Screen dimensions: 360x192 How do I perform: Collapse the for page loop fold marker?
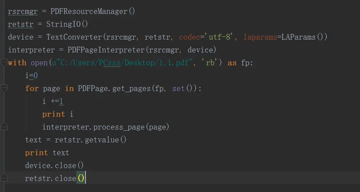click(4, 88)
